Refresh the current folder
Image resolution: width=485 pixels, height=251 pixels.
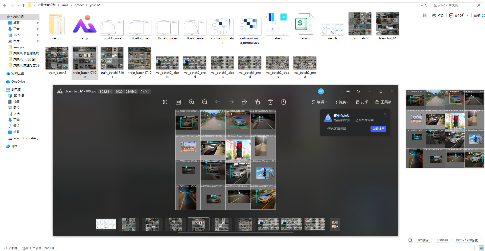(x=426, y=5)
